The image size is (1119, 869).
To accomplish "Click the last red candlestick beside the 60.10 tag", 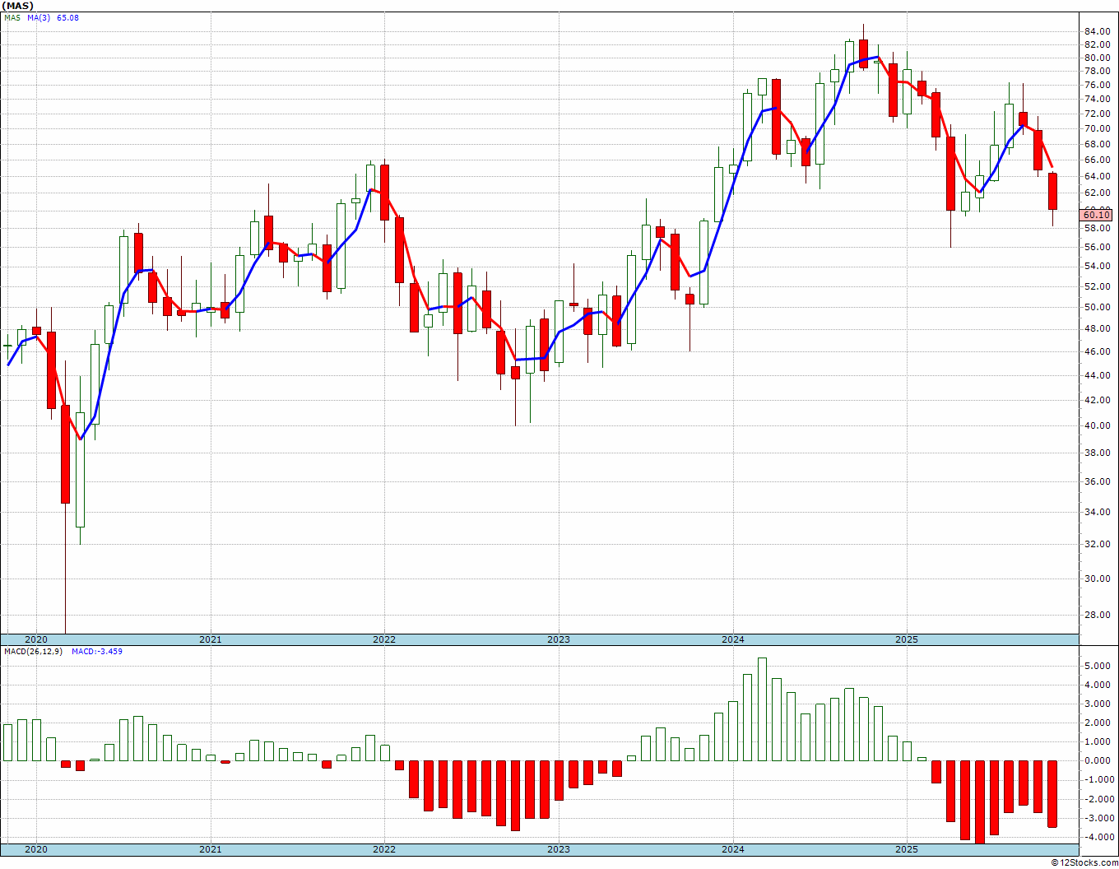I will [1052, 192].
